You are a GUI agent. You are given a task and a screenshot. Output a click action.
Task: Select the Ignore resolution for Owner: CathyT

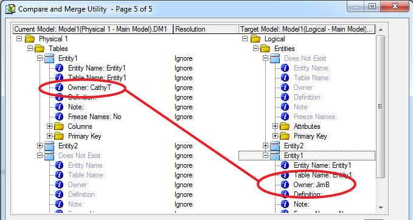pyautogui.click(x=183, y=88)
